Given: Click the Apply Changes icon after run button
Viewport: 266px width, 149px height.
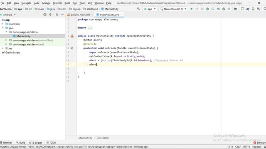Looking at the screenshot, I should tap(197, 9).
